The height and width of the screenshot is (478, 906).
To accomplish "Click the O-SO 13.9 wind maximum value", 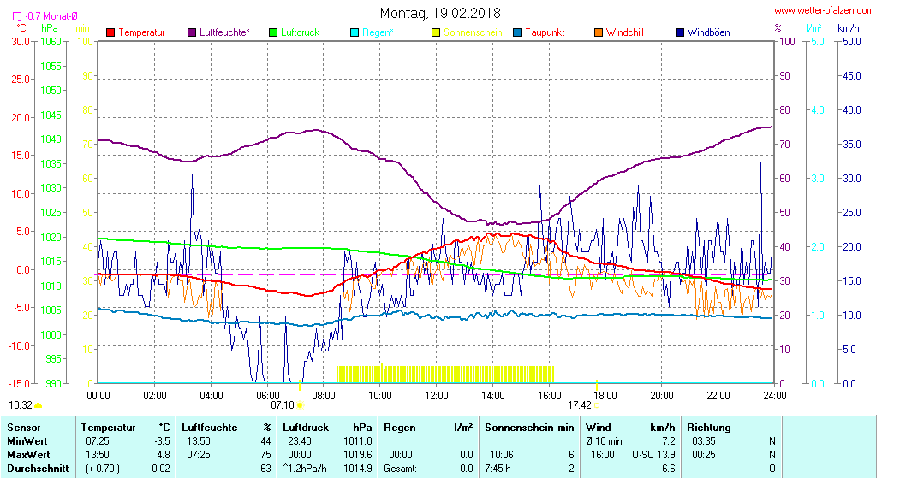I will tap(653, 455).
